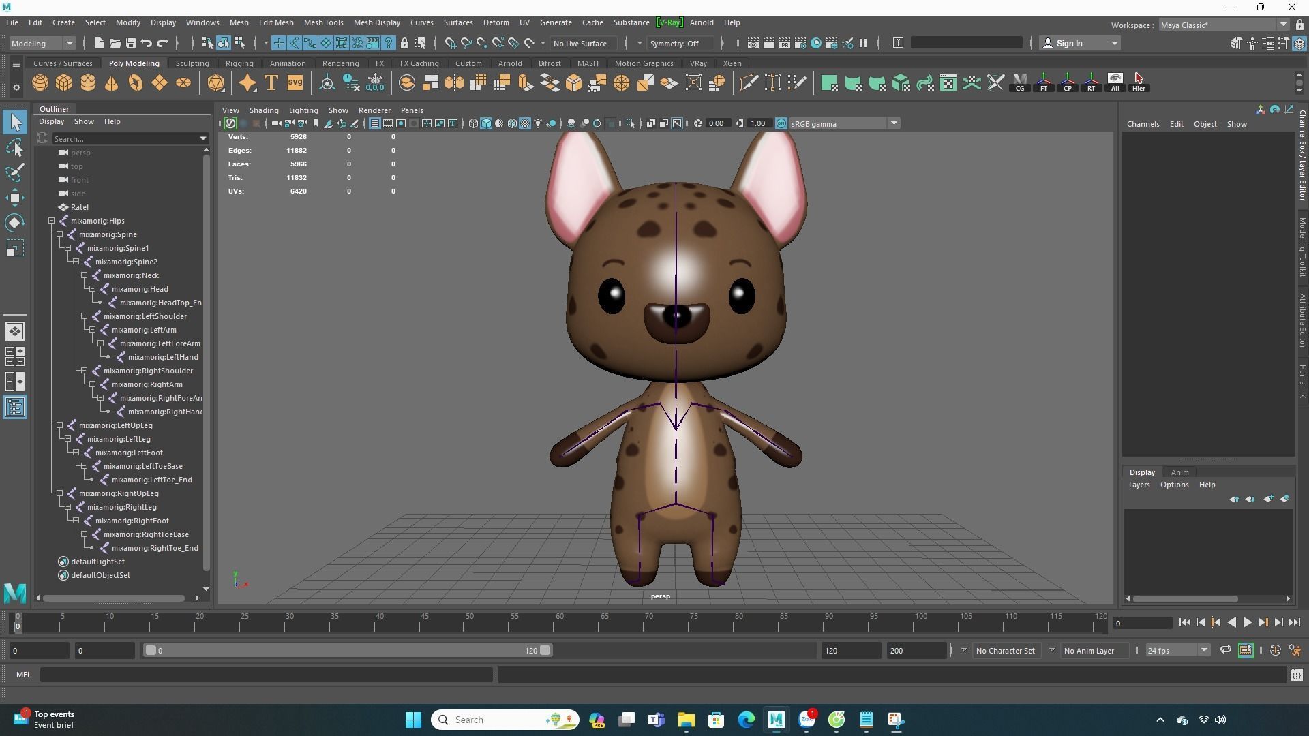Click the Outliner search field
The image size is (1309, 736).
pos(130,138)
